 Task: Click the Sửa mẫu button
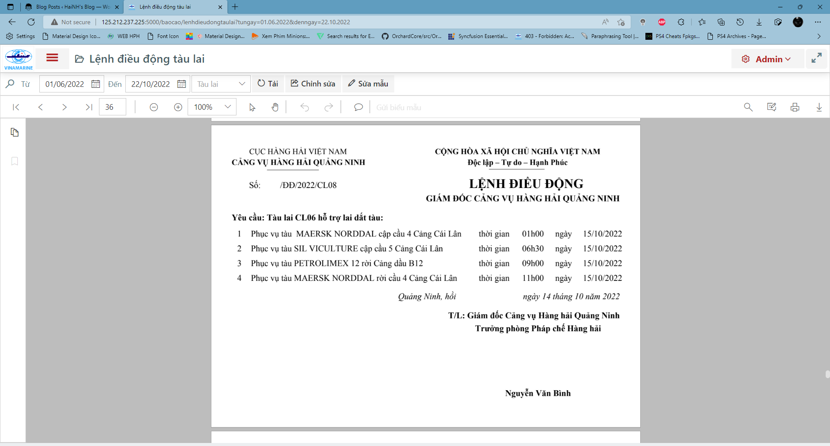pos(368,84)
